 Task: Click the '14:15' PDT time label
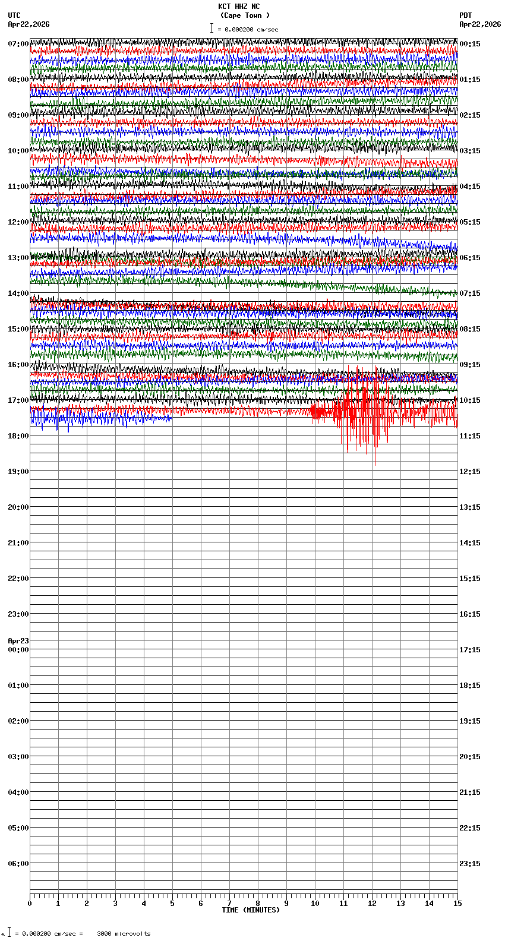click(470, 543)
